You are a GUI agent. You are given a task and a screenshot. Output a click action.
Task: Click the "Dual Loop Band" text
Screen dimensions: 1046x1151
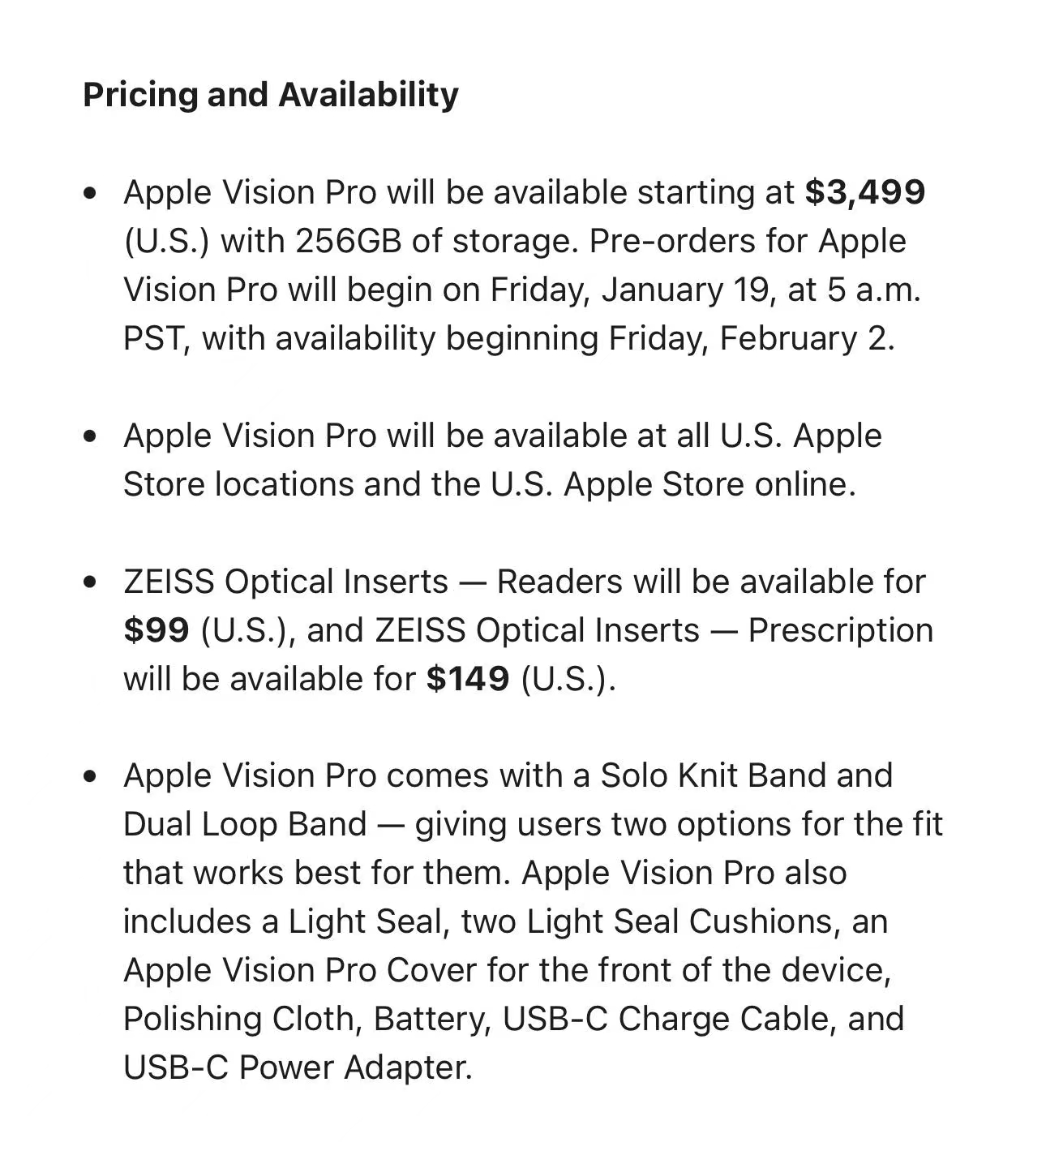[245, 824]
